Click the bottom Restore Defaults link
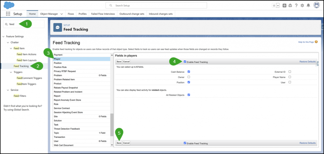This screenshot has width=324, height=154. (x=308, y=143)
